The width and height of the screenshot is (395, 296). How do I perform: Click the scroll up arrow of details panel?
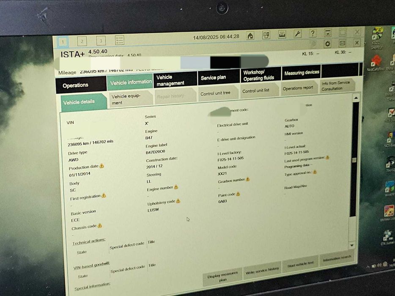click(356, 98)
